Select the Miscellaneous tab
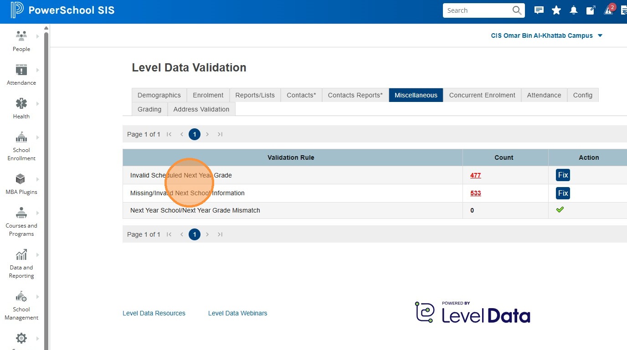This screenshot has width=627, height=350. 416,95
